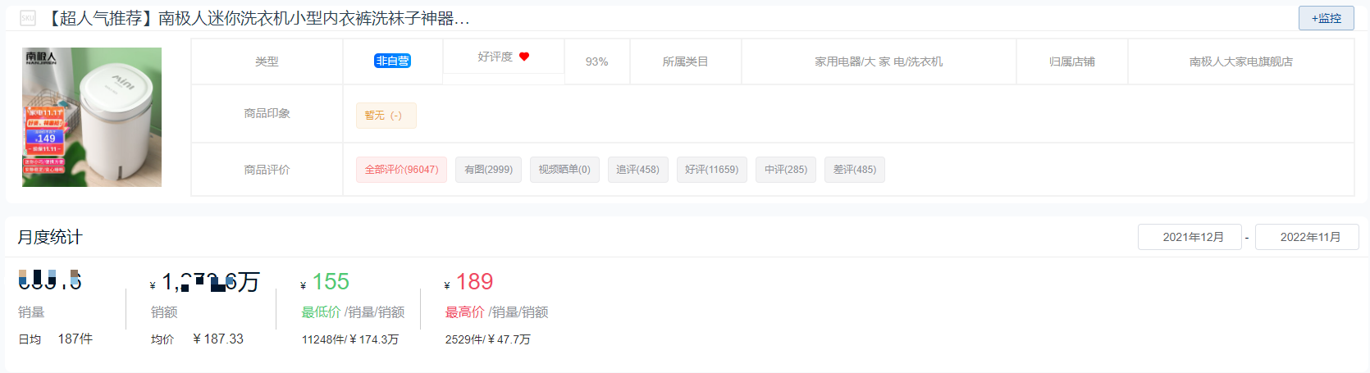Click the SKU icon before product title

[x=28, y=18]
